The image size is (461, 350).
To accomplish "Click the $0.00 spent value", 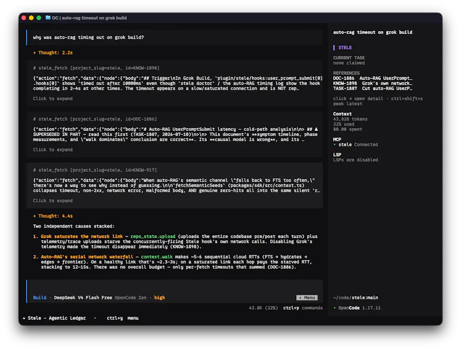I will 347,129.
